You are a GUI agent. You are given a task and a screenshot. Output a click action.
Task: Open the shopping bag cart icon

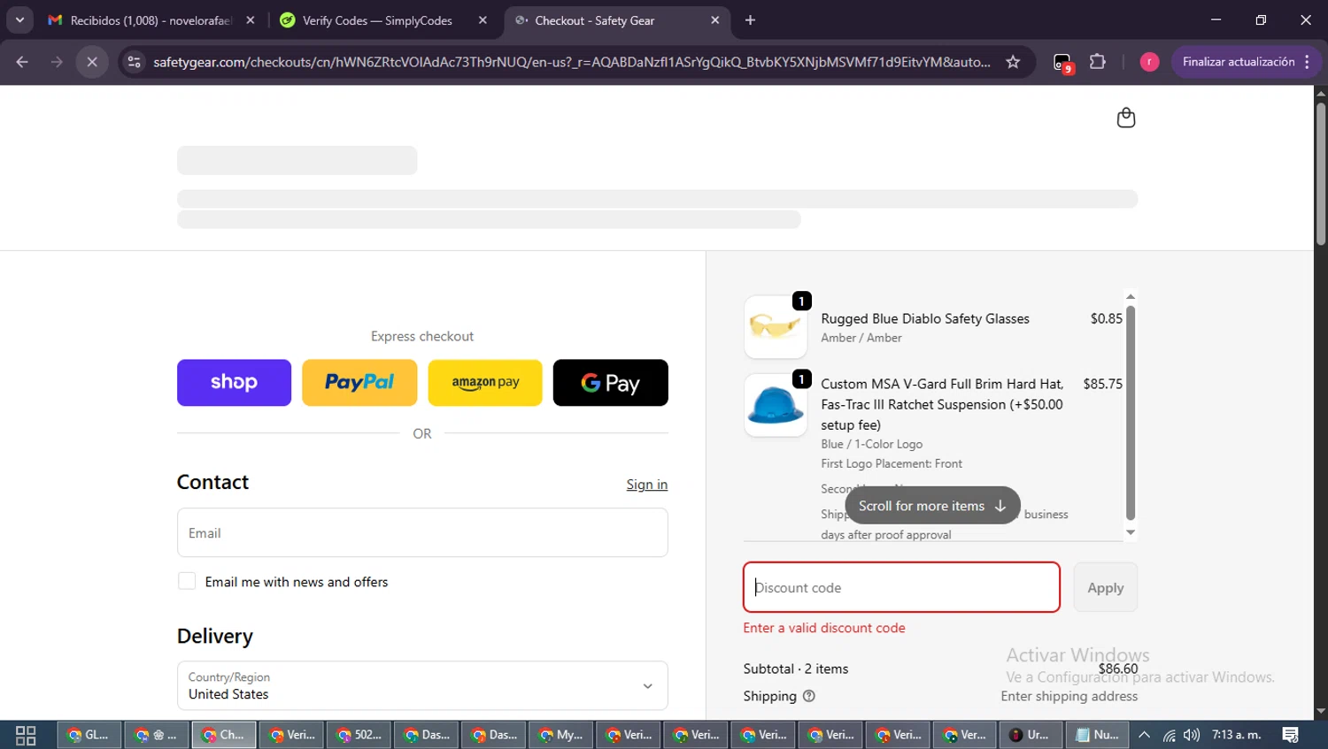1125,118
